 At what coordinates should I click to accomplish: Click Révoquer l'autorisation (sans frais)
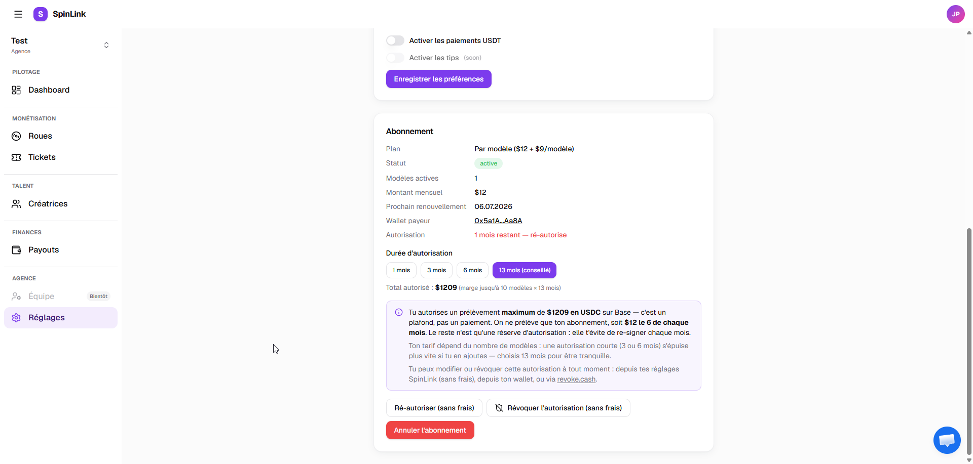[558, 408]
